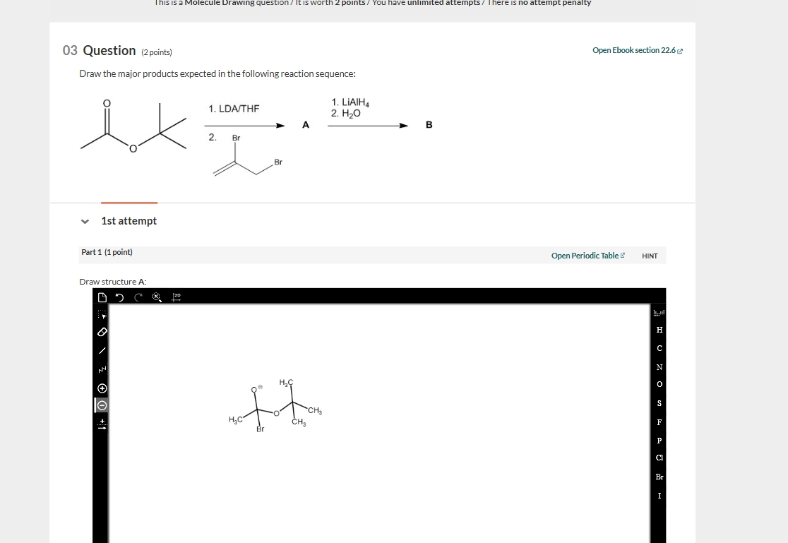
Task: Select the single bond line tool
Action: 102,350
